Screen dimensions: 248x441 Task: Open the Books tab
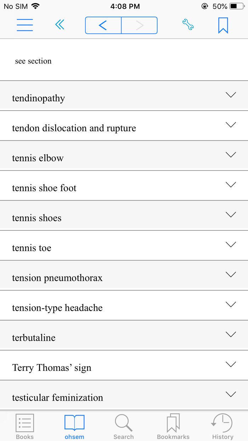pos(25,427)
